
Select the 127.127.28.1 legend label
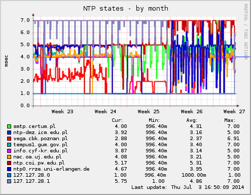[x=31, y=181]
